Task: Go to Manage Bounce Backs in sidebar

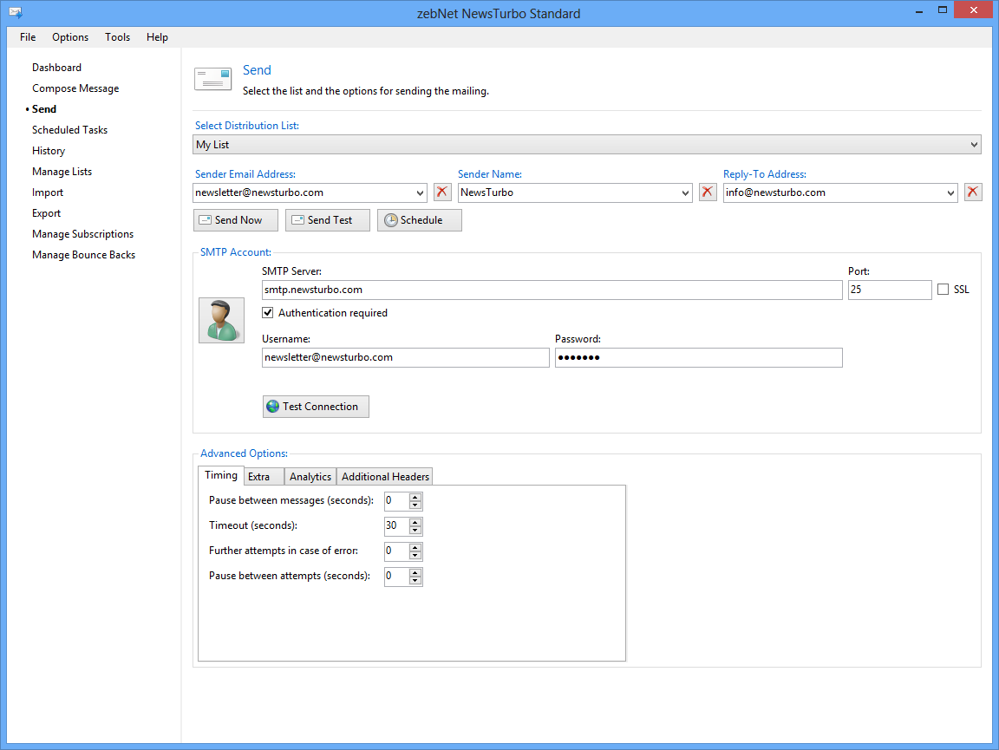Action: click(83, 255)
